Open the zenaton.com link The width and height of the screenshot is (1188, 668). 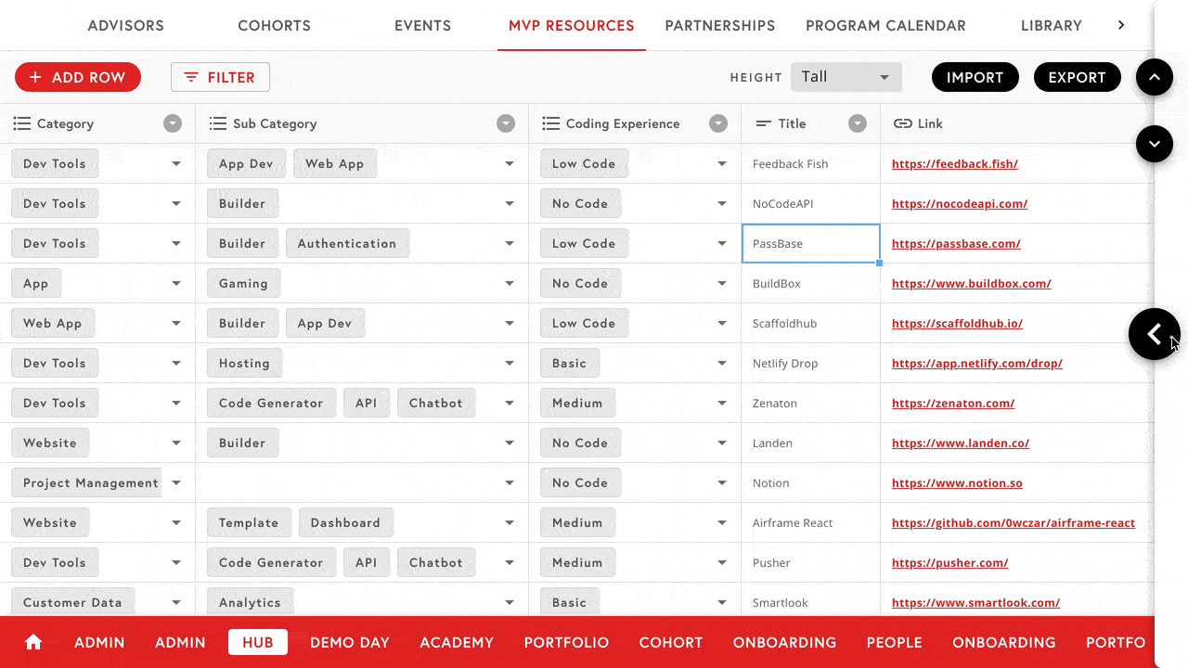953,404
